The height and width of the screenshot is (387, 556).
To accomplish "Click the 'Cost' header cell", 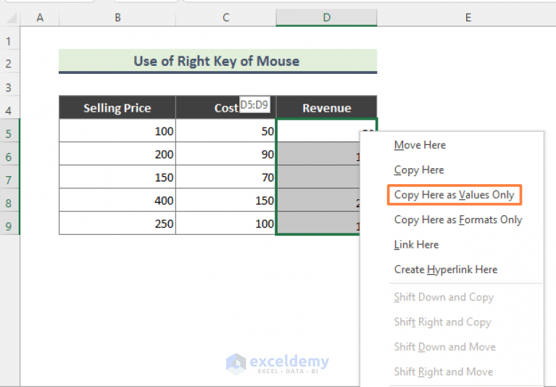I will pyautogui.click(x=226, y=107).
